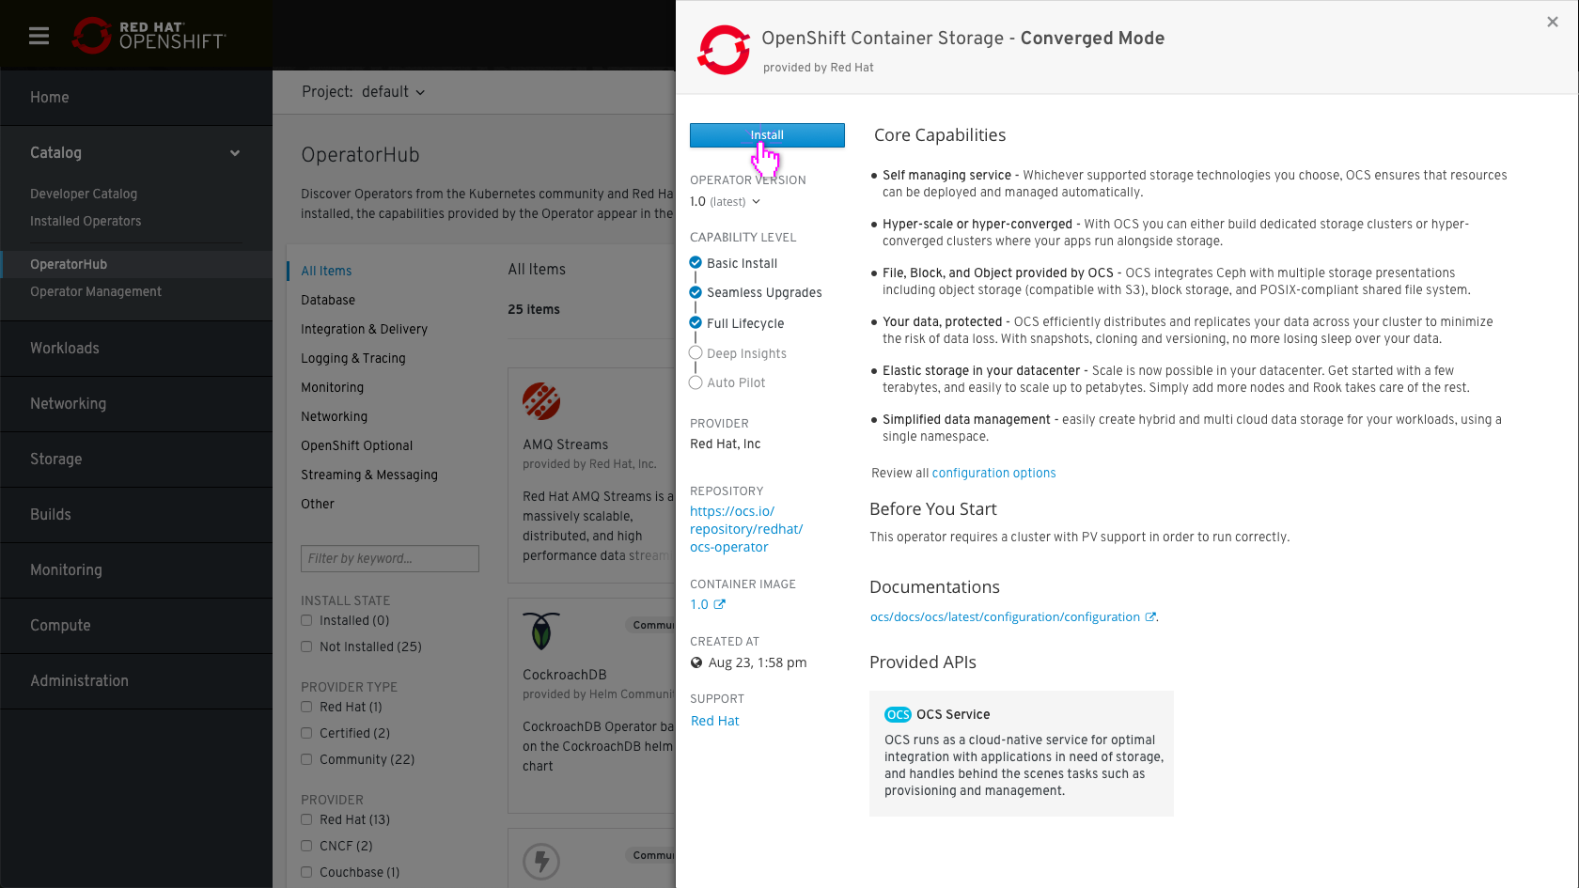Image resolution: width=1579 pixels, height=888 pixels.
Task: Click external link icon after documentation URL
Action: tap(1149, 617)
